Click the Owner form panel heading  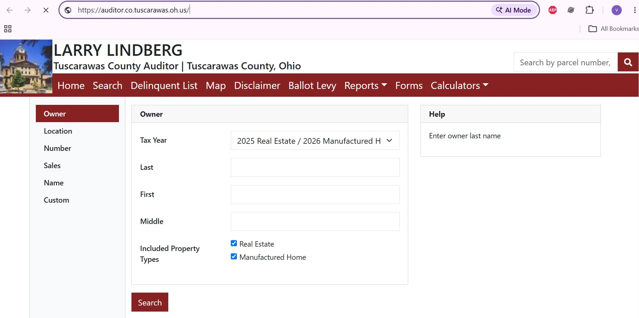(151, 114)
